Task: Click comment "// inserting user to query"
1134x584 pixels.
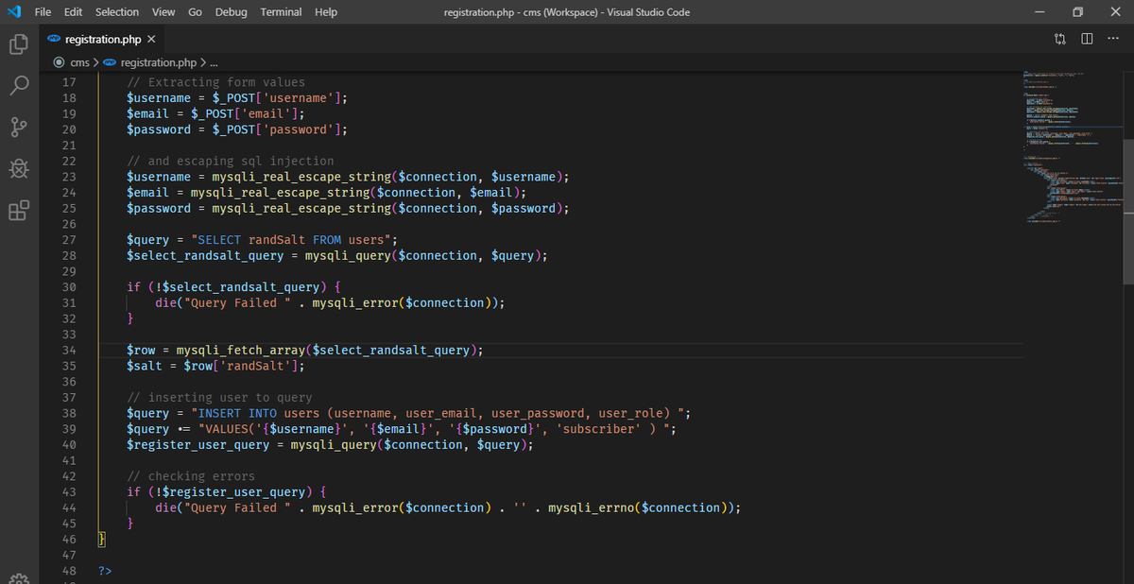Action: (219, 398)
